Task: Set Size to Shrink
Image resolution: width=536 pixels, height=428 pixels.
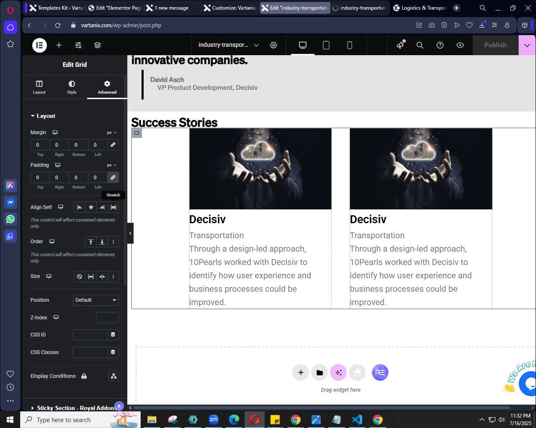Action: point(102,277)
